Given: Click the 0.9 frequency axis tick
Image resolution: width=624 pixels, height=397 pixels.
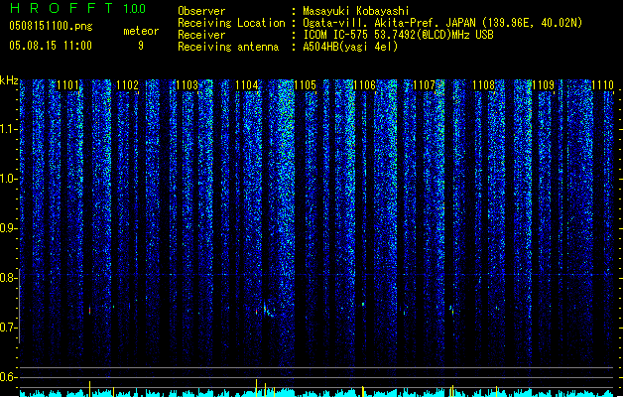Looking at the screenshot, I should point(8,228).
